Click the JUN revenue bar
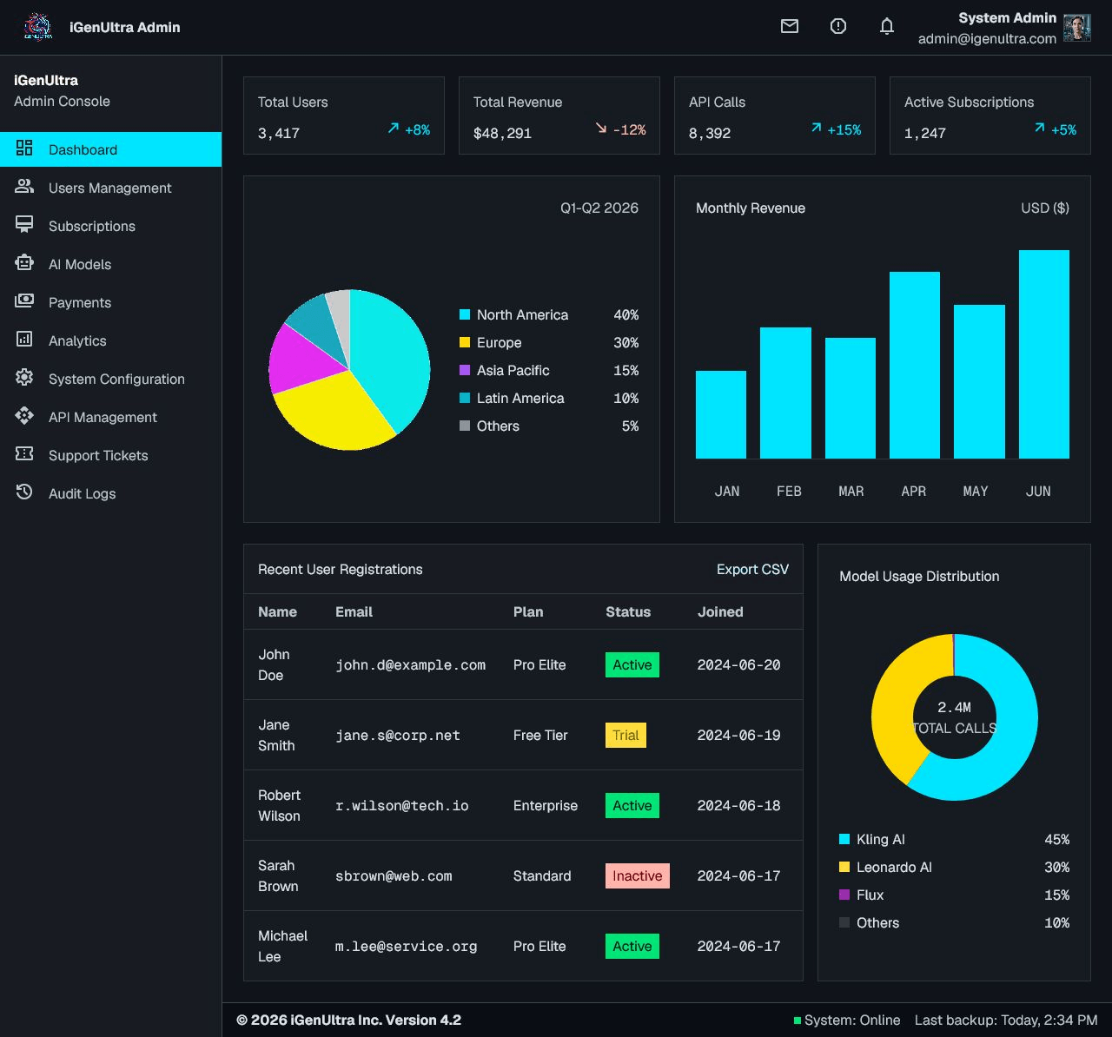This screenshot has width=1112, height=1037. [1044, 354]
